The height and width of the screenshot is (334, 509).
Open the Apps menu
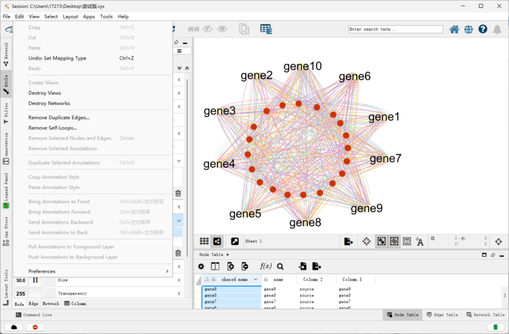tap(89, 17)
